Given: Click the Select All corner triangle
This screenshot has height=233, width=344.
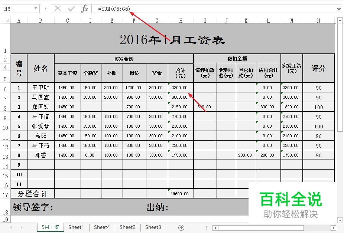Looking at the screenshot, I should click(x=7, y=21).
